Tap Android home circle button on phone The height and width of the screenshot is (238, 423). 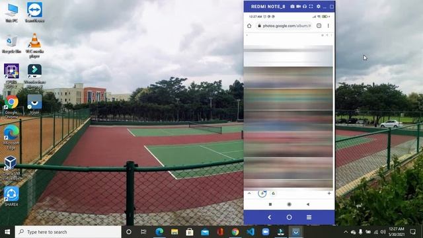[x=289, y=204]
